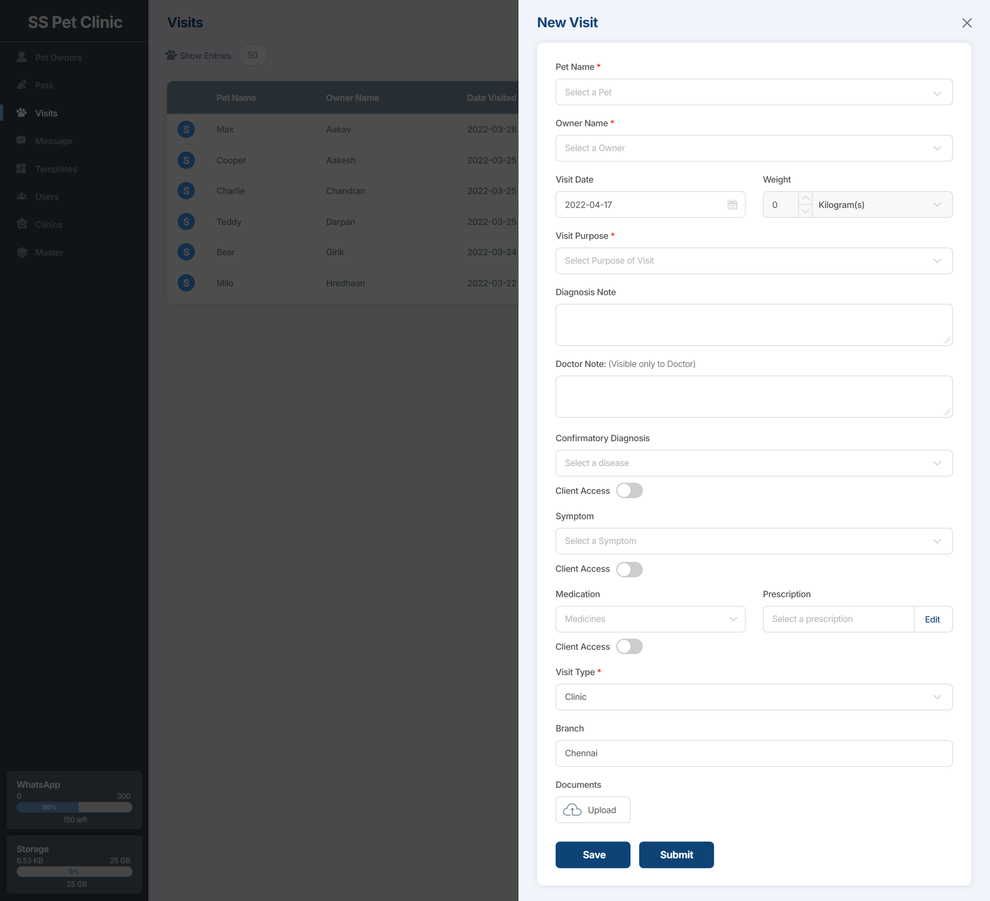Click the Upload documents button

pos(593,810)
